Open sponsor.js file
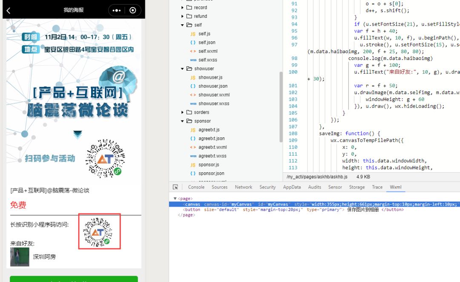The image size is (460, 282). [x=209, y=165]
